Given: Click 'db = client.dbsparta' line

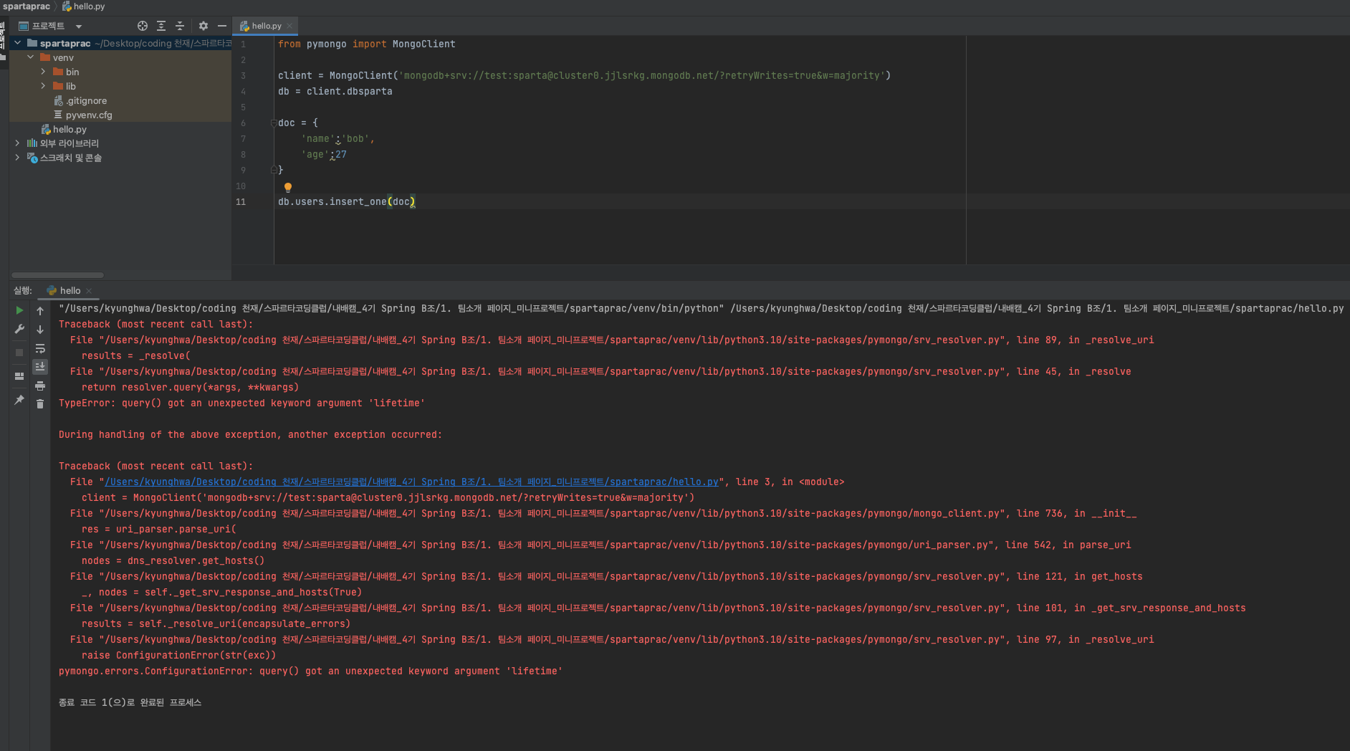Looking at the screenshot, I should (x=335, y=92).
